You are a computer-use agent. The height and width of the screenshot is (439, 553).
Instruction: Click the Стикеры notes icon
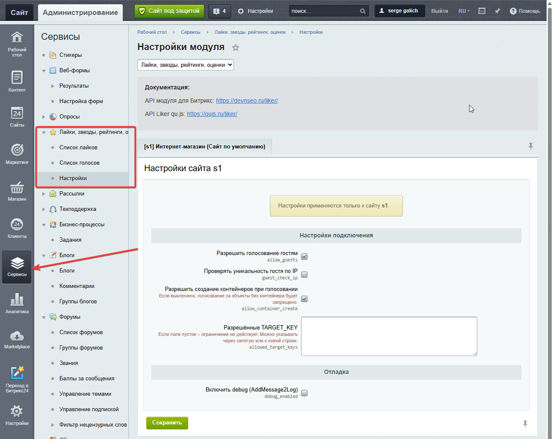click(x=53, y=55)
